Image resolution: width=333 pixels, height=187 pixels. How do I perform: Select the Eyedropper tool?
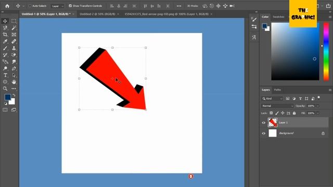click(5, 42)
